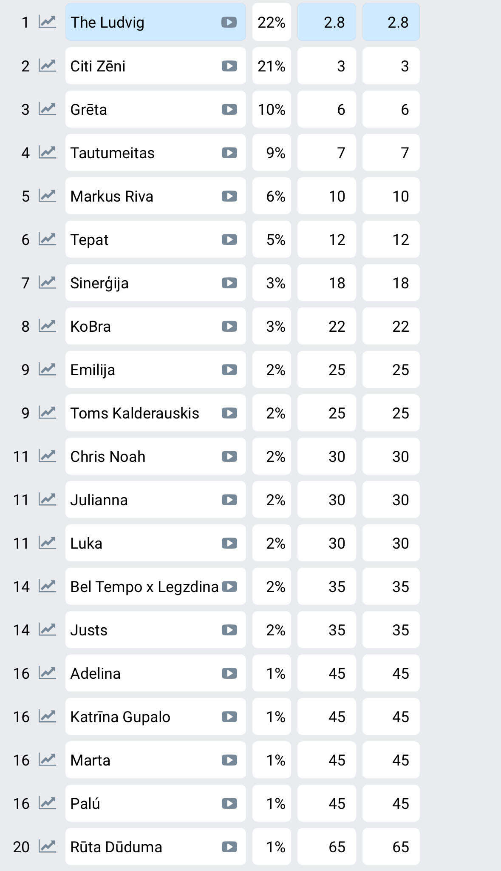Play the Tepat entry video
Screen dimensions: 501x871
coord(229,239)
